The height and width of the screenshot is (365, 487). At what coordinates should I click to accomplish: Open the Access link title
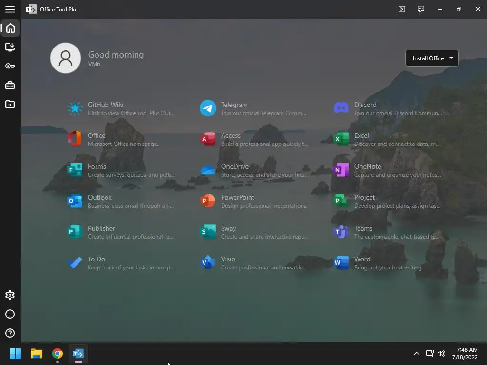(231, 135)
